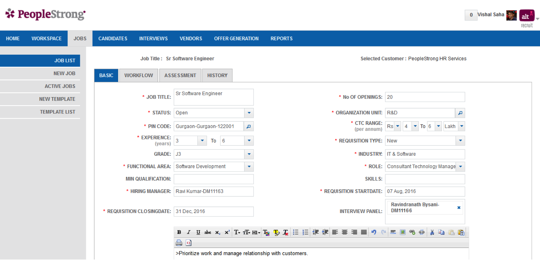Open the History tab
The width and height of the screenshot is (540, 262).
click(217, 75)
